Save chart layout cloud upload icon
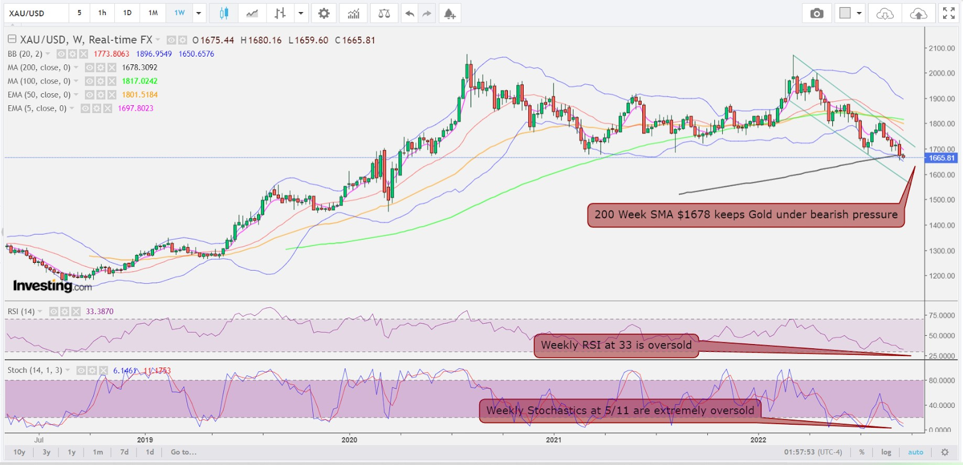 coord(918,13)
